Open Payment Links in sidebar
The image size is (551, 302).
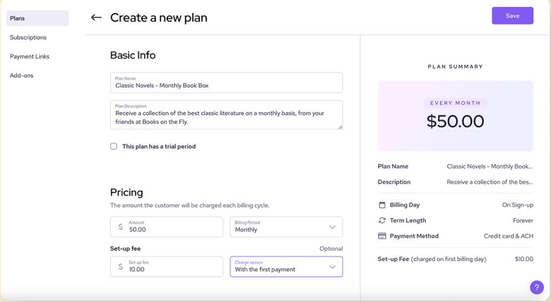(x=30, y=56)
